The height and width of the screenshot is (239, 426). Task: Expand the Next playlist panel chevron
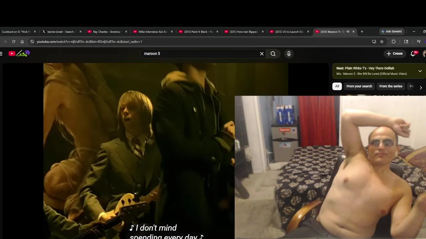pyautogui.click(x=420, y=71)
